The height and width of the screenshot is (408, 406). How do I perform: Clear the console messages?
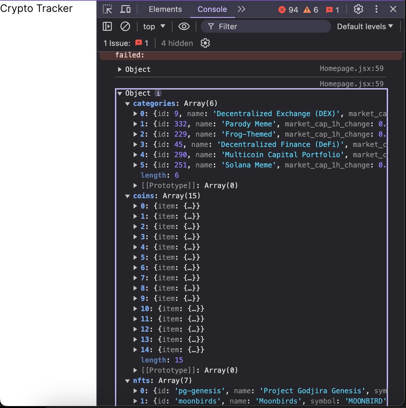[x=125, y=26]
